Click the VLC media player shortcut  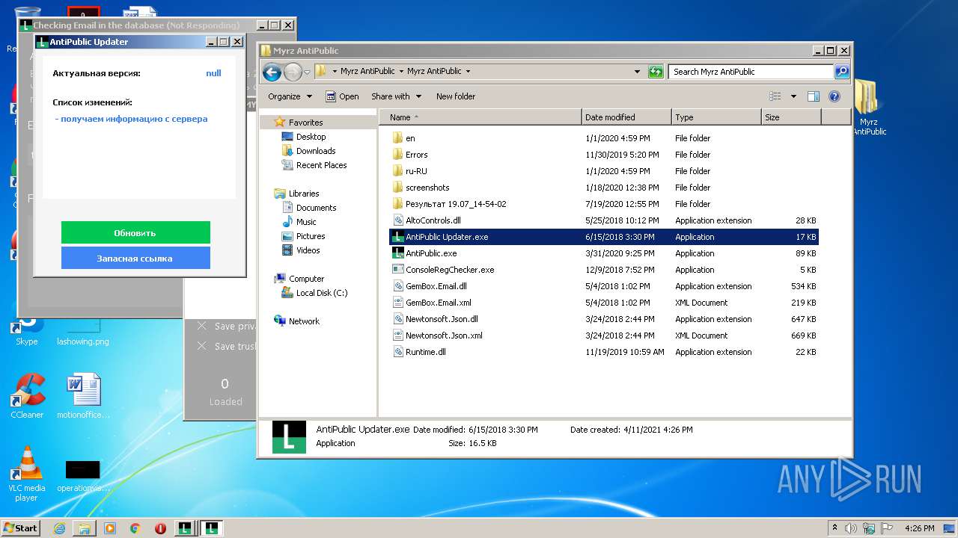[x=27, y=474]
